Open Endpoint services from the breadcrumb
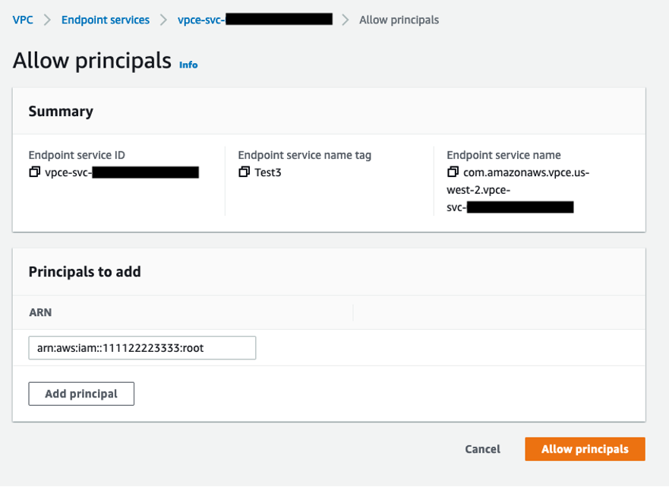The width and height of the screenshot is (669, 487). 105,20
